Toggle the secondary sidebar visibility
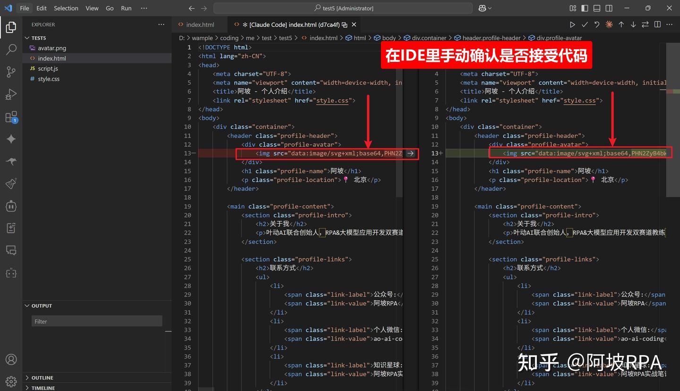Image resolution: width=680 pixels, height=391 pixels. click(x=608, y=8)
